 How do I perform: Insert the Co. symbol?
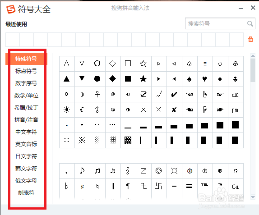[236, 186]
